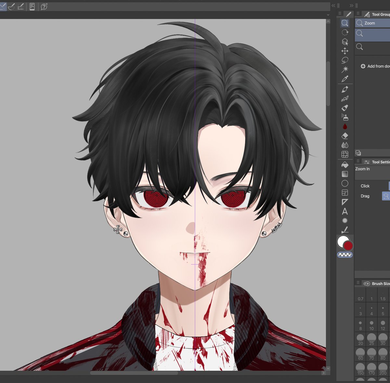Open the Clip Studio support help icon

(44, 7)
